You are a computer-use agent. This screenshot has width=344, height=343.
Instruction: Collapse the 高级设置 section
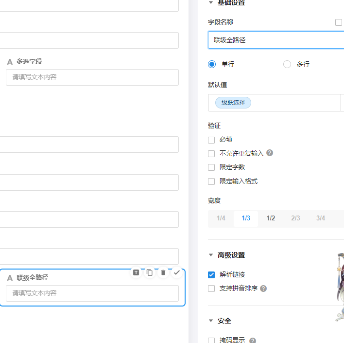point(211,255)
